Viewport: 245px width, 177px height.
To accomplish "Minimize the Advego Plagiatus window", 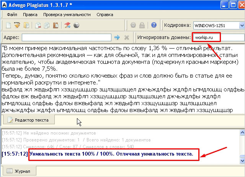I will point(224,5).
